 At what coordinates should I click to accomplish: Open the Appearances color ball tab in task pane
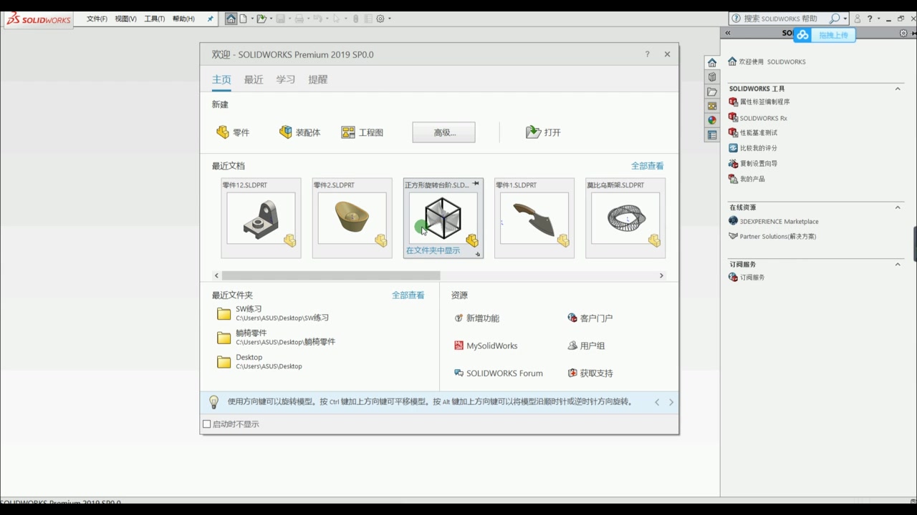click(x=711, y=120)
